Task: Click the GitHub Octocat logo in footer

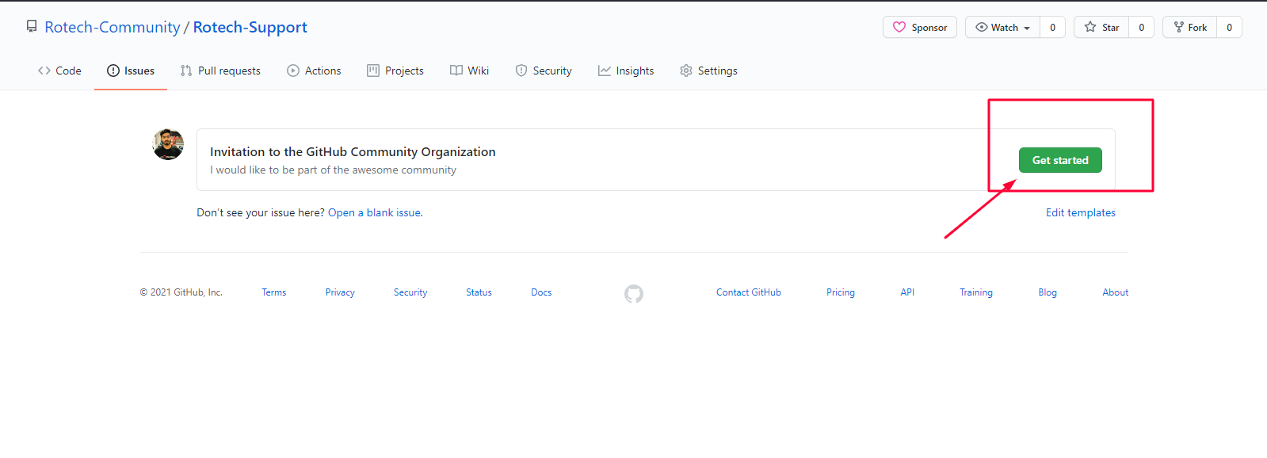Action: coord(634,294)
